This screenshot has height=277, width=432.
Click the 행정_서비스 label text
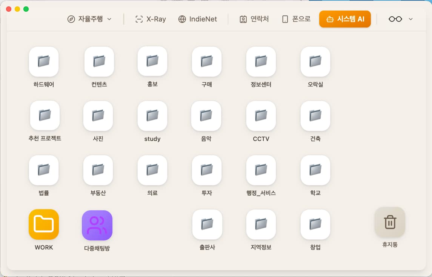[x=261, y=193]
